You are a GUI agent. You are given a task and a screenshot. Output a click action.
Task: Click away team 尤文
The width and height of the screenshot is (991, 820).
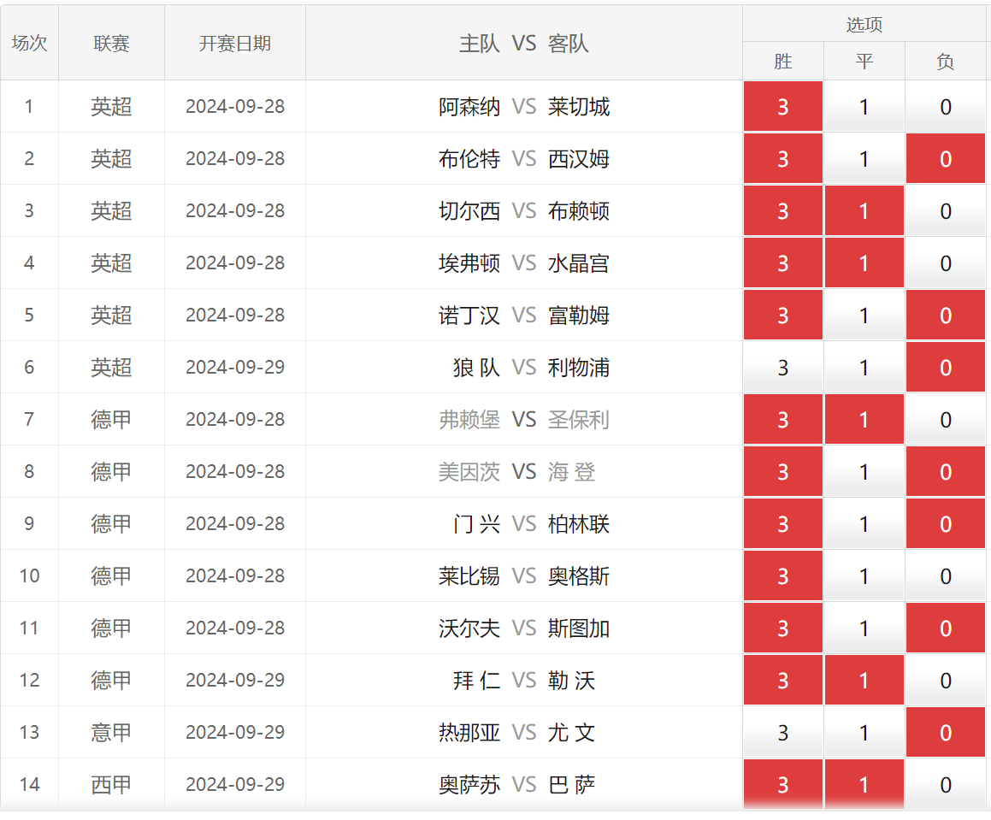click(571, 732)
